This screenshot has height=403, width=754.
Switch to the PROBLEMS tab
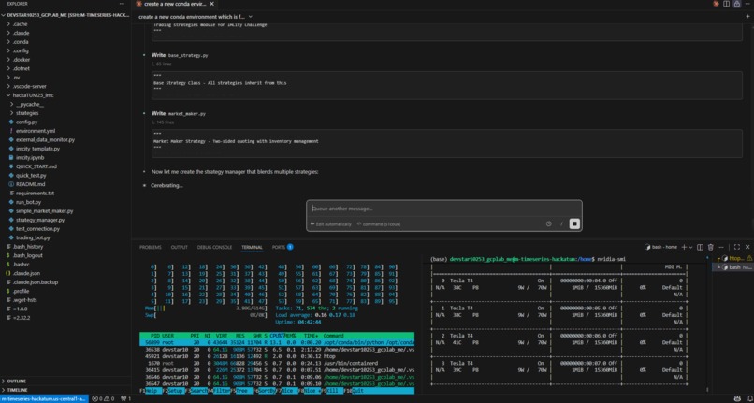pyautogui.click(x=150, y=247)
